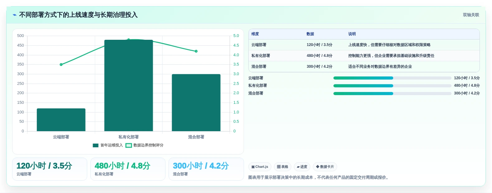Click the 私有化部署 bar in the chart
The width and height of the screenshot is (492, 193).
129,85
